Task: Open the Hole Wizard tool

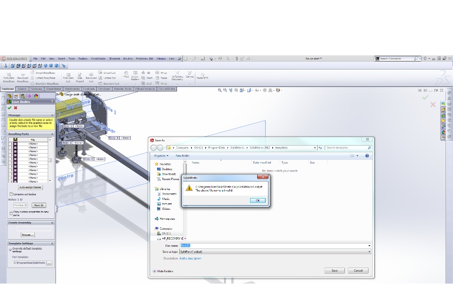Action: (x=79, y=78)
